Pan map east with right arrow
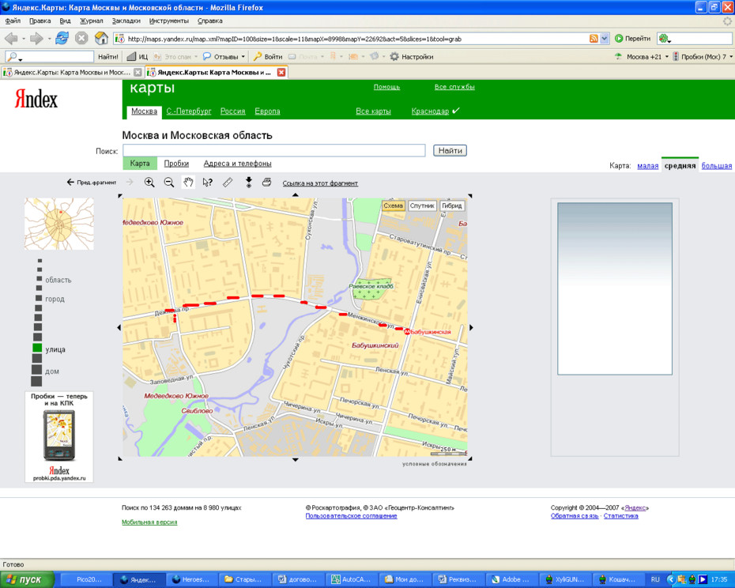Viewport: 735px width, 588px height. click(x=471, y=328)
